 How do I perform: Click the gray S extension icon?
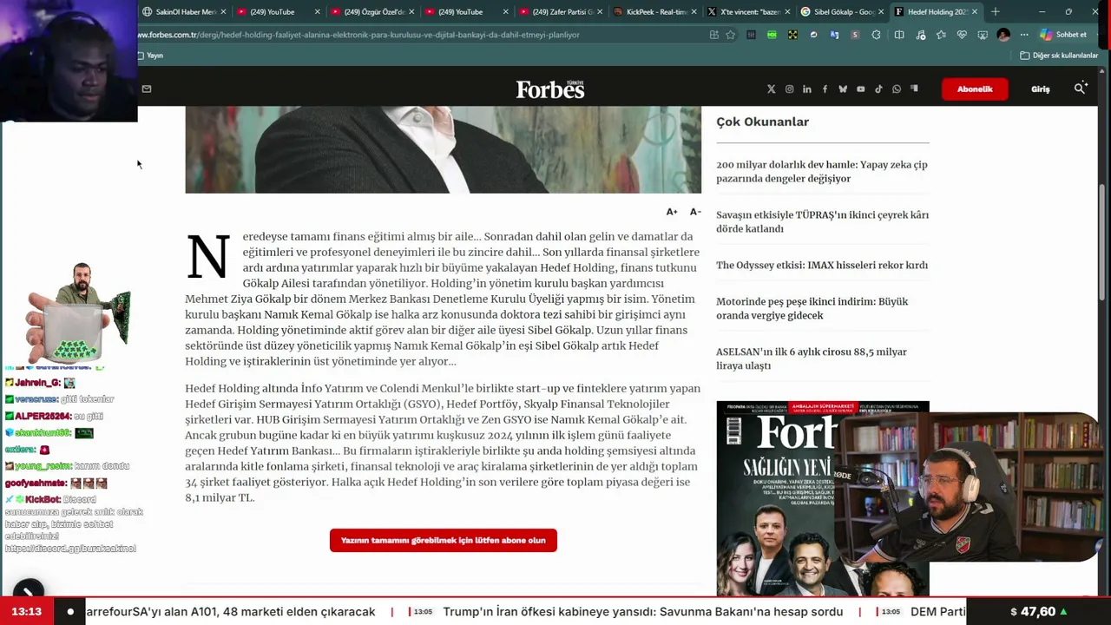pos(855,35)
